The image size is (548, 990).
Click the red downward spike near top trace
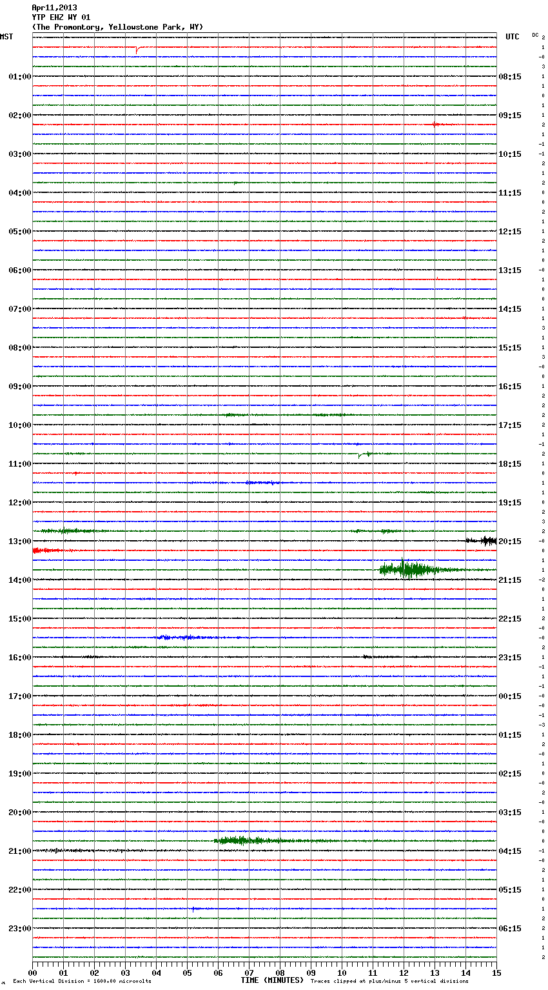click(137, 50)
